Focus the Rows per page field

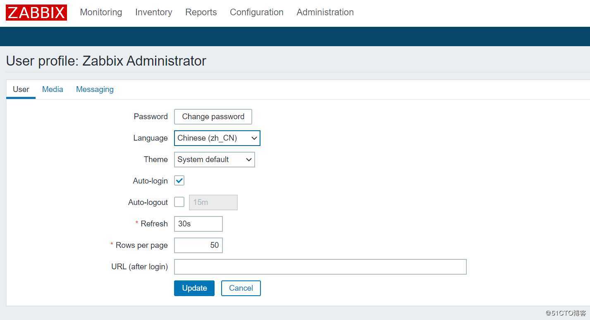point(198,245)
